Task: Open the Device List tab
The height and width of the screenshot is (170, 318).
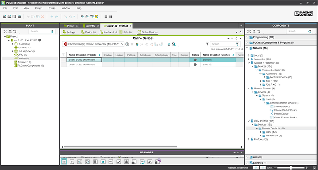Action: [89, 32]
